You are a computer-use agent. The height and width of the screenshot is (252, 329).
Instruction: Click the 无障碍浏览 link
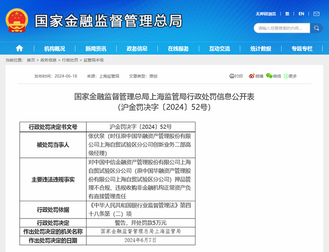266,14
